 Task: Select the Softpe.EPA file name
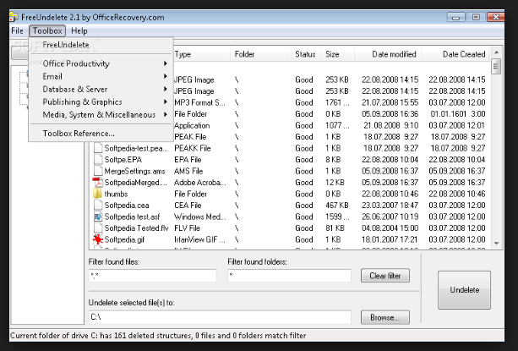pos(123,160)
